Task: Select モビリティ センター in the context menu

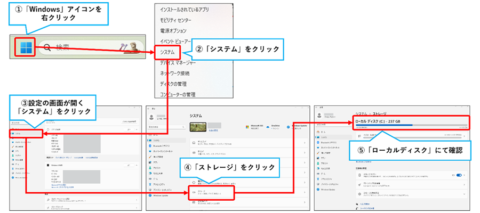Action: tap(175, 20)
